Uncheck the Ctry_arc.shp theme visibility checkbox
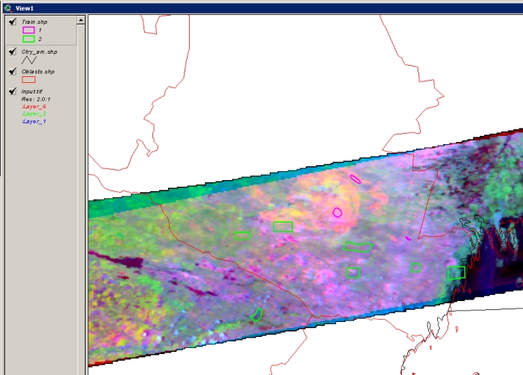Viewport: 523px width, 375px height. coord(13,52)
